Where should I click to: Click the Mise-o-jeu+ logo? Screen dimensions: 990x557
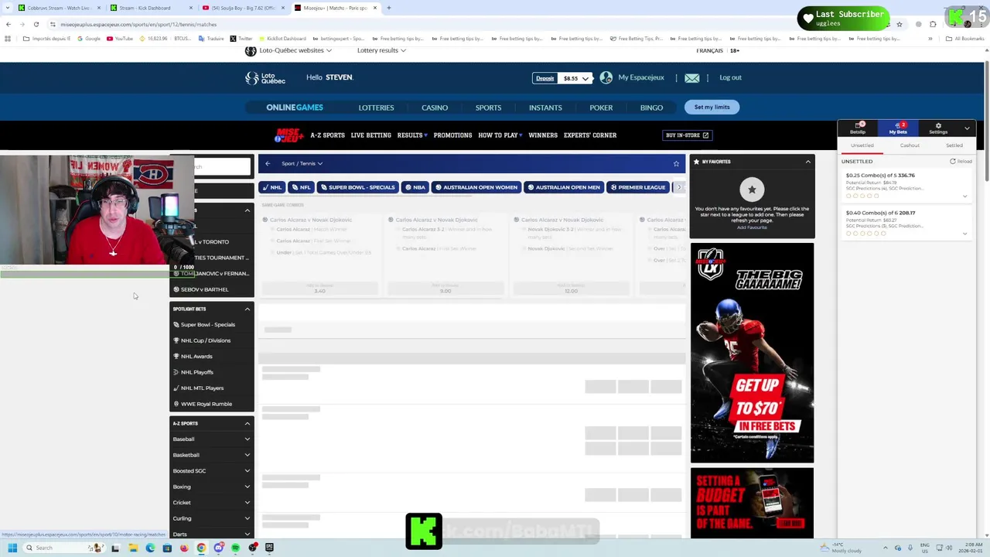[x=289, y=135]
